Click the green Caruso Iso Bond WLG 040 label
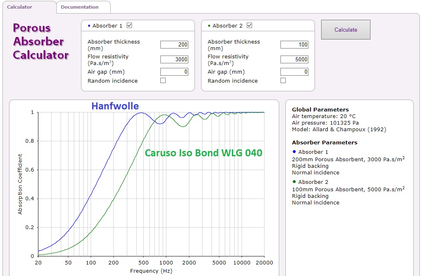The height and width of the screenshot is (276, 426). [x=204, y=153]
